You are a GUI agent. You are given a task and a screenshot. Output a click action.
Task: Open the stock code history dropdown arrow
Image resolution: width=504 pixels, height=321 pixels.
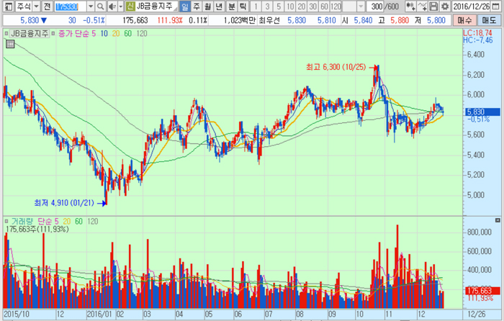click(91, 6)
